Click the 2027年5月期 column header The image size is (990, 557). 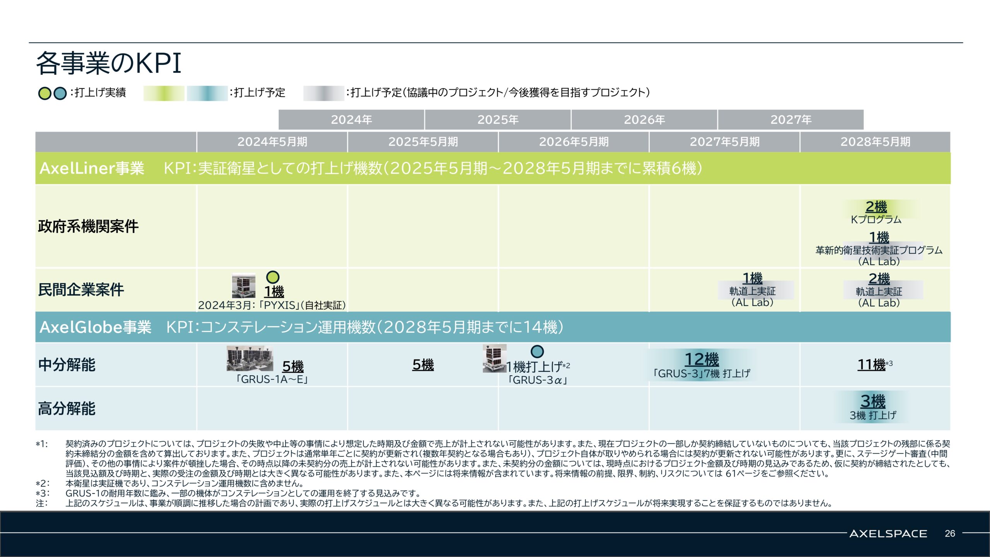coord(725,142)
